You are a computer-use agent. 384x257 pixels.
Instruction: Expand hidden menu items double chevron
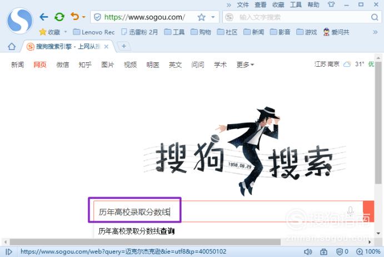(229, 5)
